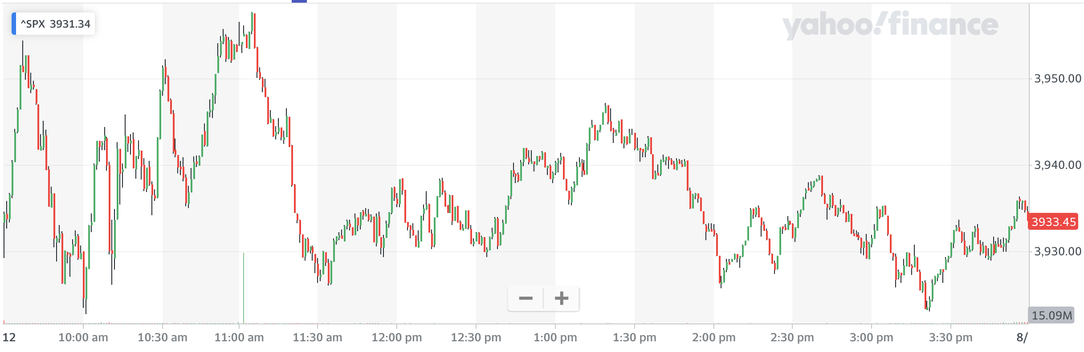The width and height of the screenshot is (1084, 352).
Task: Click the 2:30 pm time axis label
Action: point(792,338)
